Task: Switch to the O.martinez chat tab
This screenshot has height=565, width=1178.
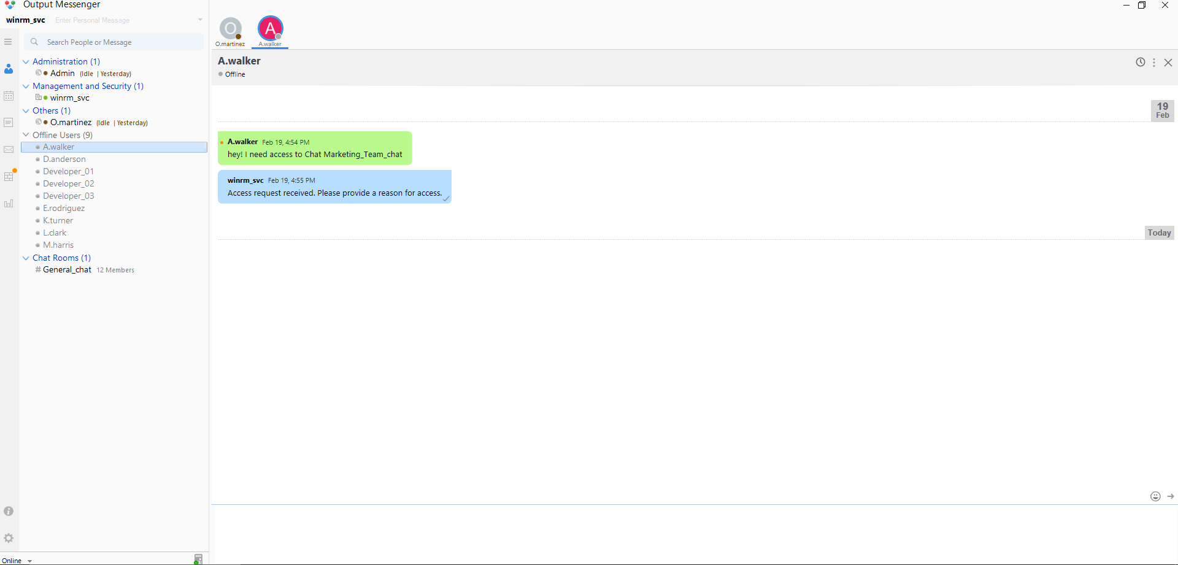Action: [x=230, y=31]
